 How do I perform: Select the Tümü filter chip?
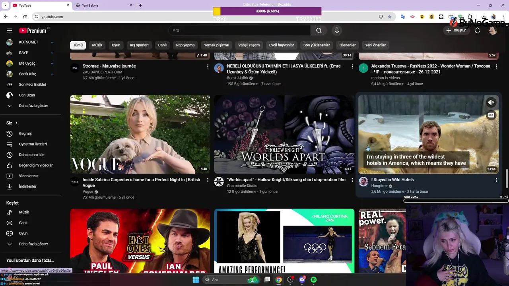tap(78, 45)
